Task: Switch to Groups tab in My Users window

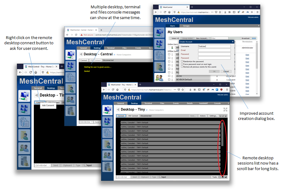Action: 186,26
